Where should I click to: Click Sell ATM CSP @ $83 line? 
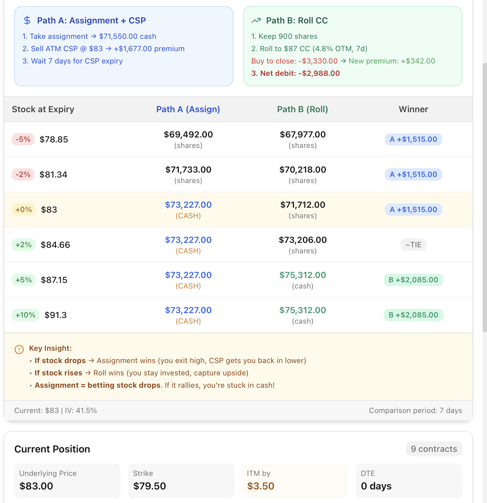(103, 49)
